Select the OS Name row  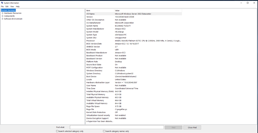click(134, 14)
